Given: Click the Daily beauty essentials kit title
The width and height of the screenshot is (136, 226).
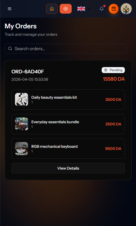Looking at the screenshot, I should [x=54, y=97].
